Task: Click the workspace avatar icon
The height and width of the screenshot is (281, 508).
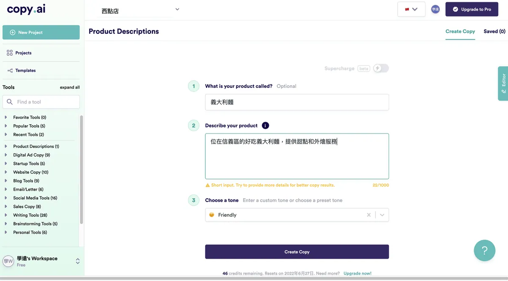Action: (8, 261)
